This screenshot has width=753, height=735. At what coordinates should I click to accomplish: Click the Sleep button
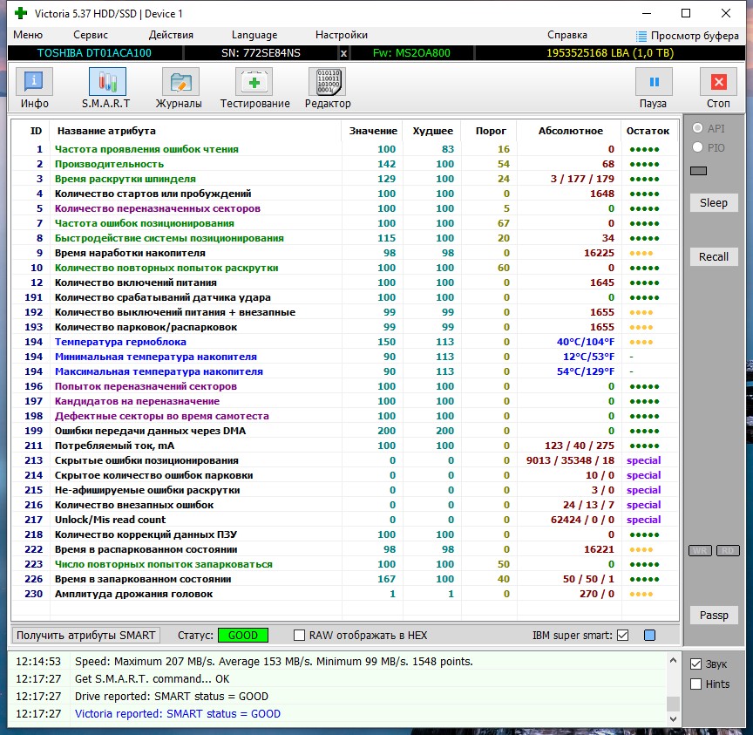pyautogui.click(x=714, y=203)
